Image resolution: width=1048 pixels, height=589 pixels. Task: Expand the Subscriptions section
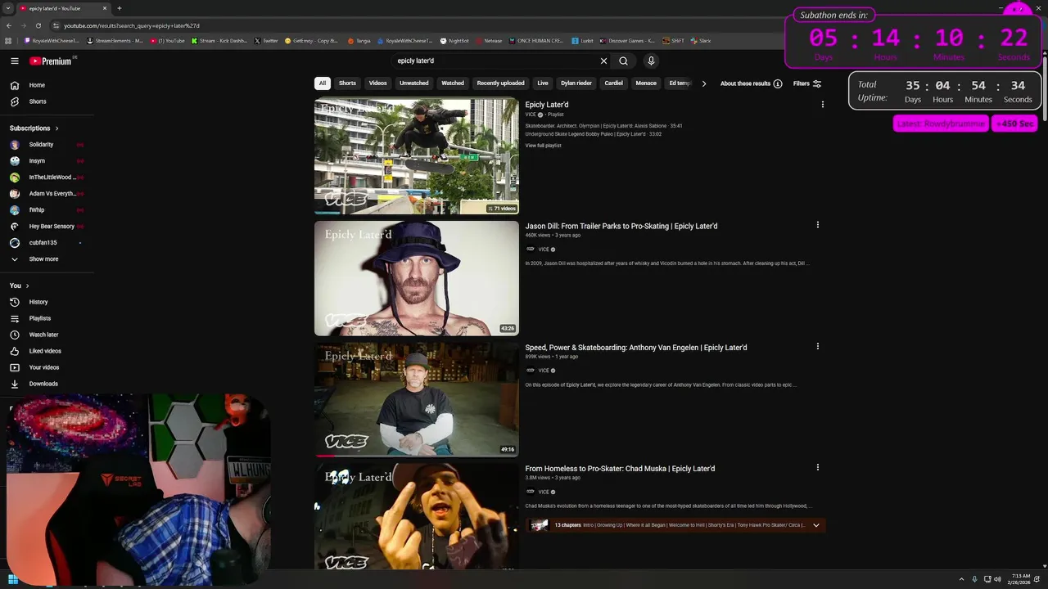click(34, 128)
